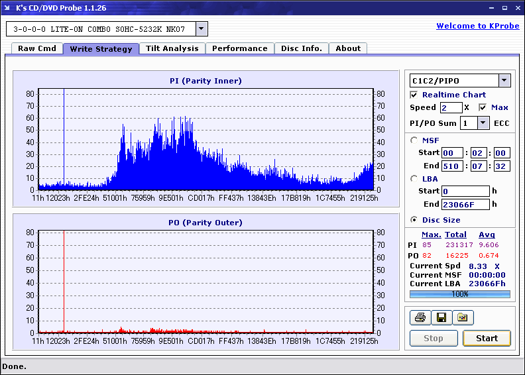
Task: Click the Start button
Action: point(487,338)
